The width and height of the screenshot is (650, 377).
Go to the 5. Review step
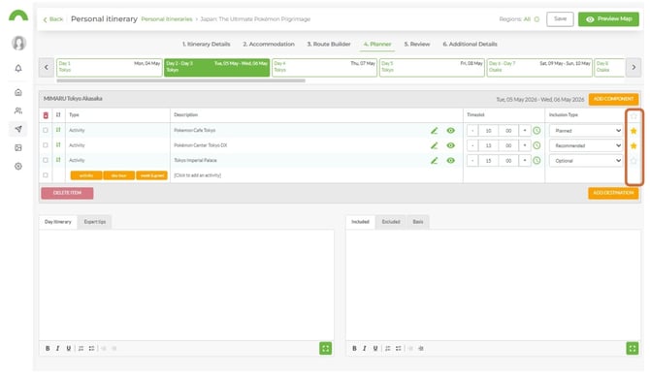(417, 44)
